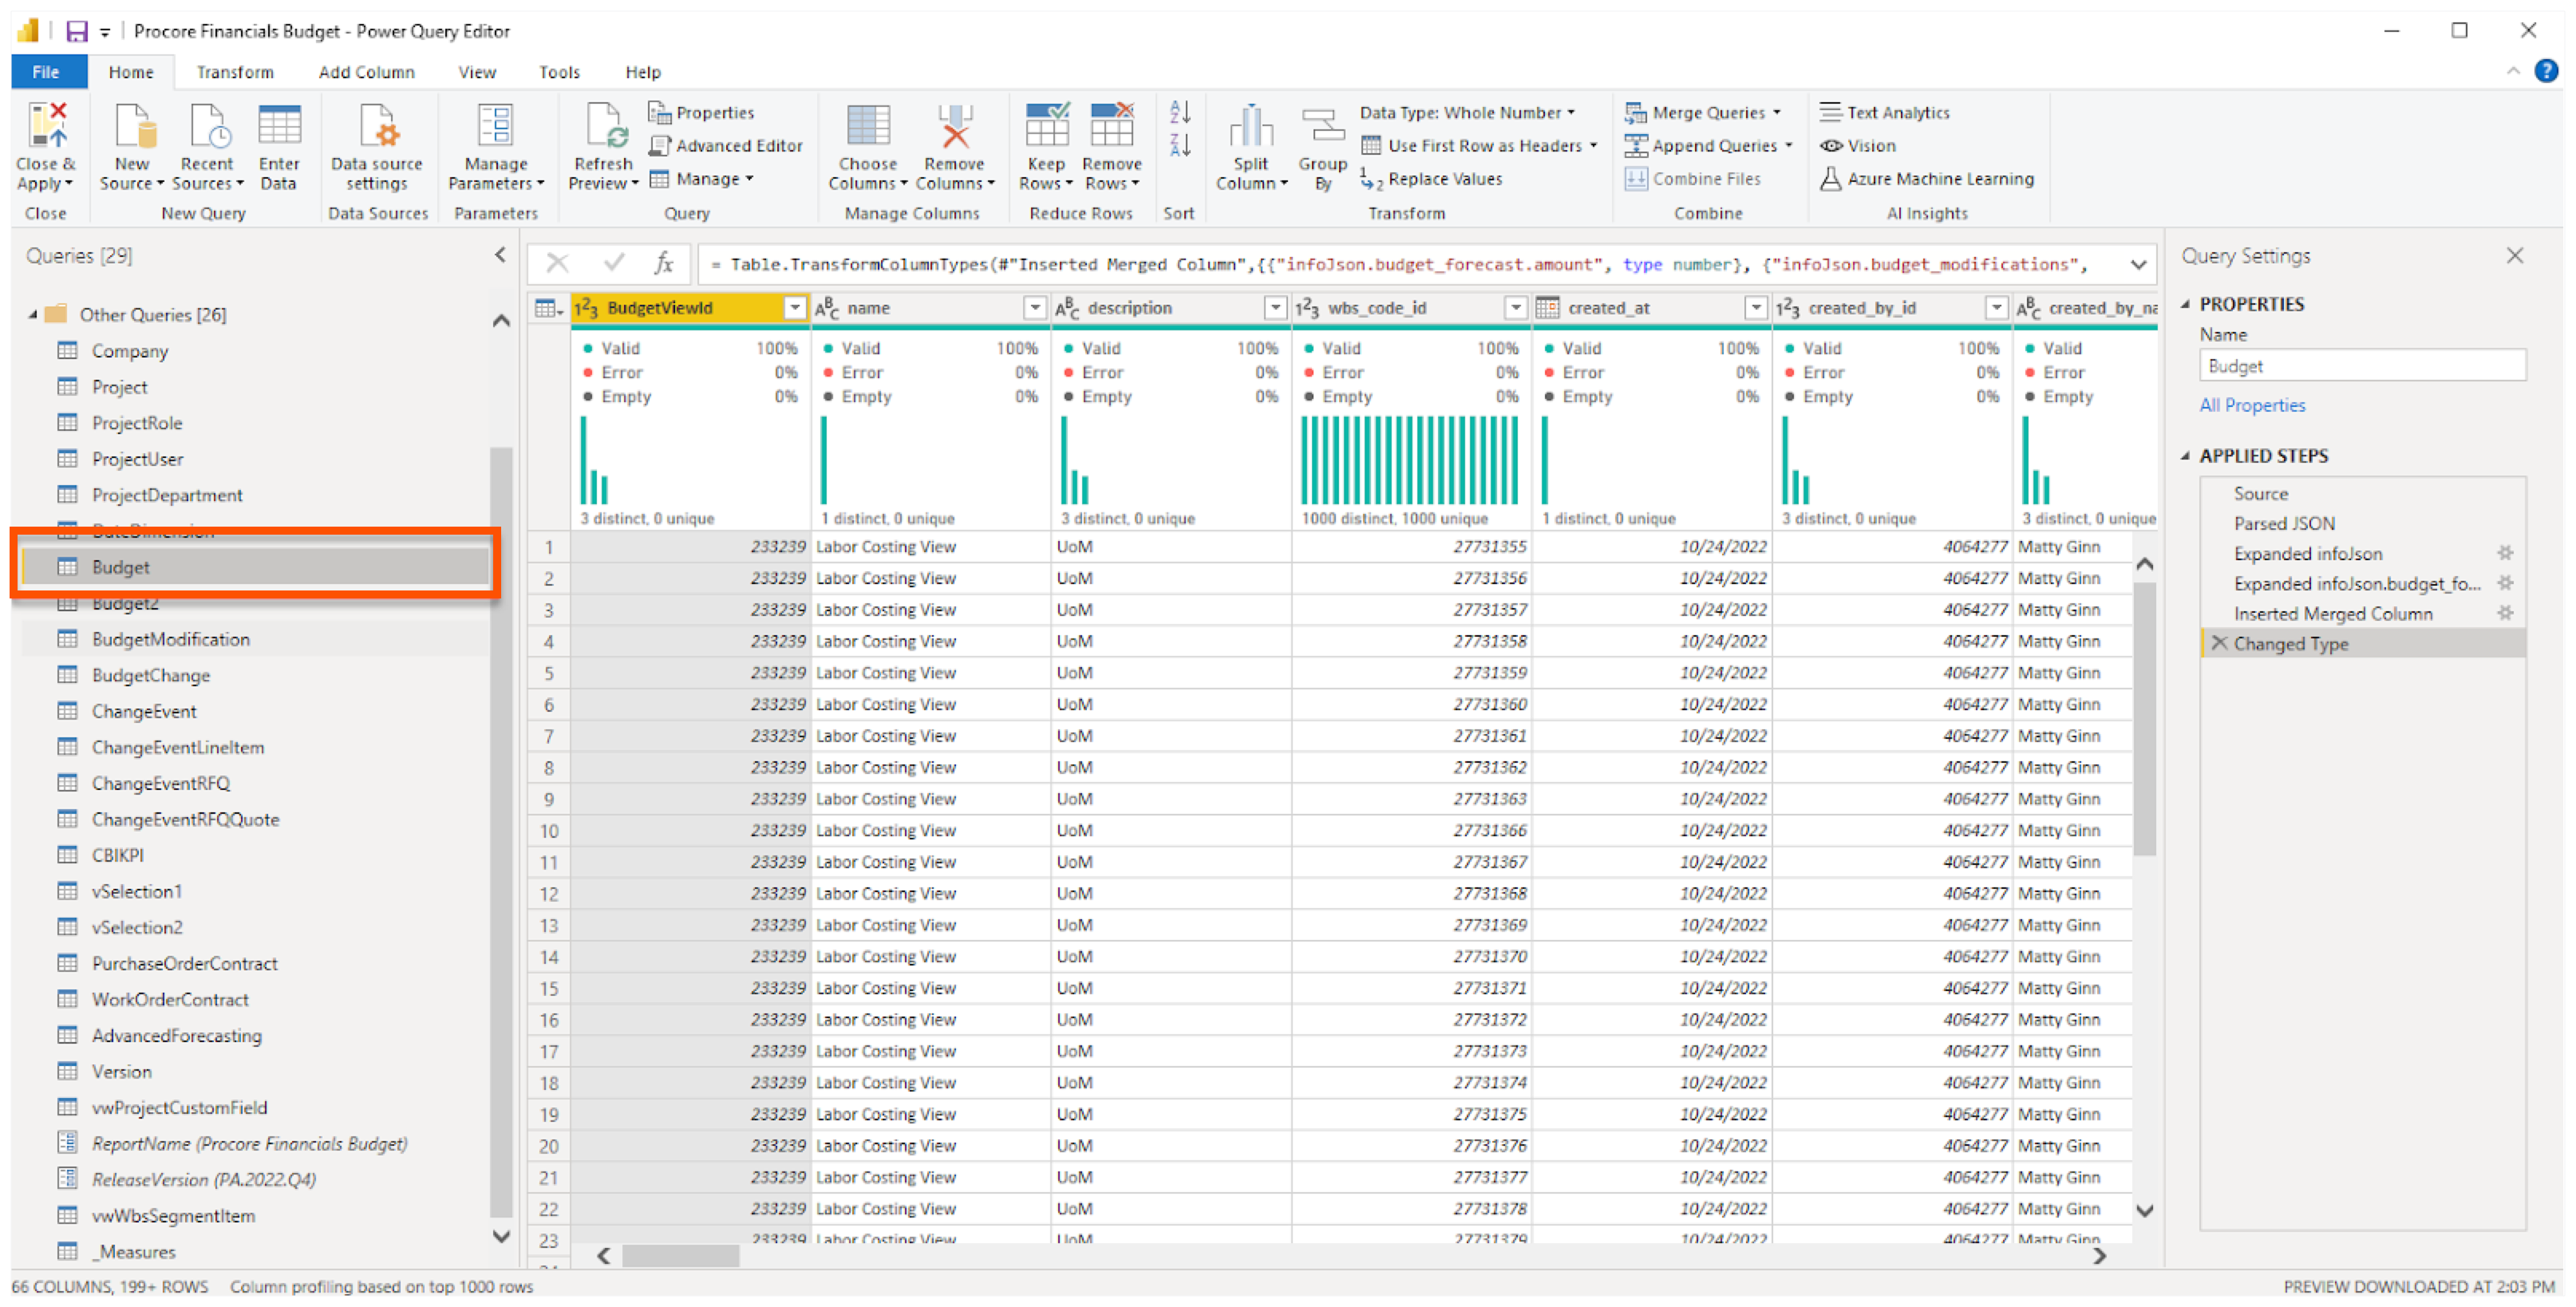Click the Name field containing Budget
Screen dimensions: 2576x1307
point(2362,366)
